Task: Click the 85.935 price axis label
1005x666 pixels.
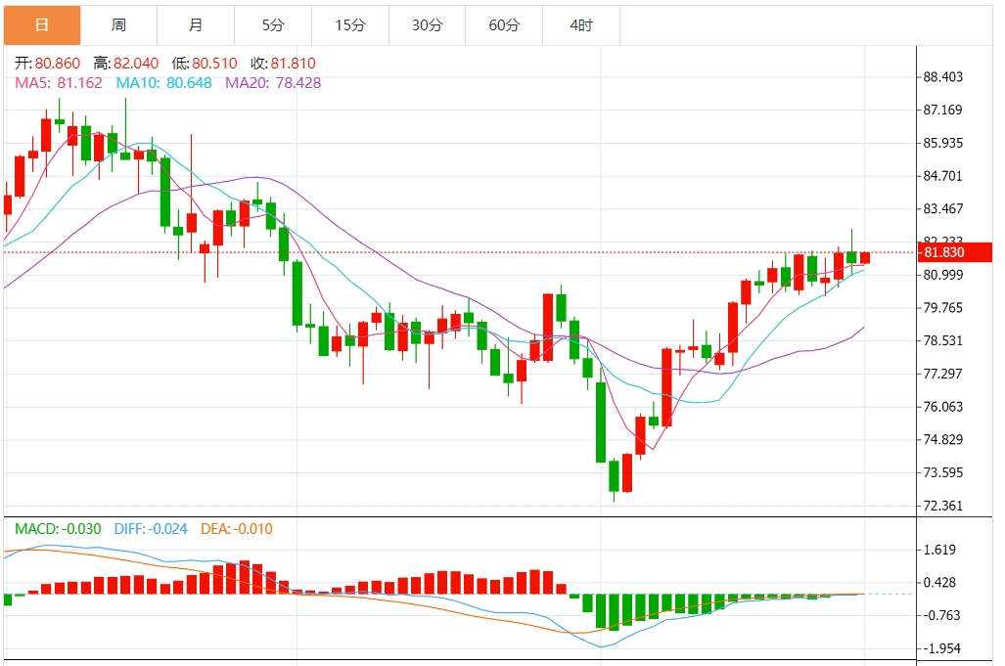Action: coord(942,144)
